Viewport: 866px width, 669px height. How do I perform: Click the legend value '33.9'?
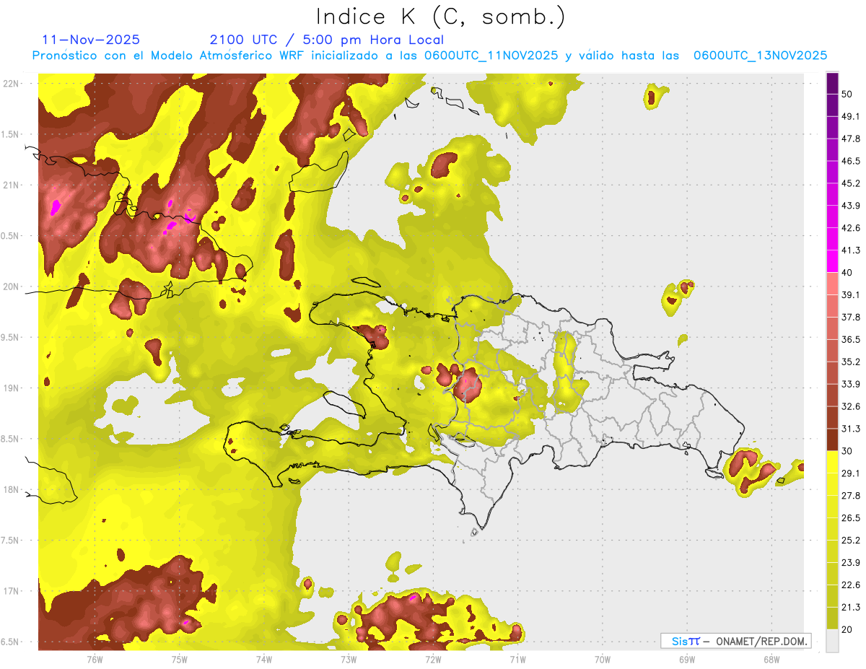pos(851,384)
